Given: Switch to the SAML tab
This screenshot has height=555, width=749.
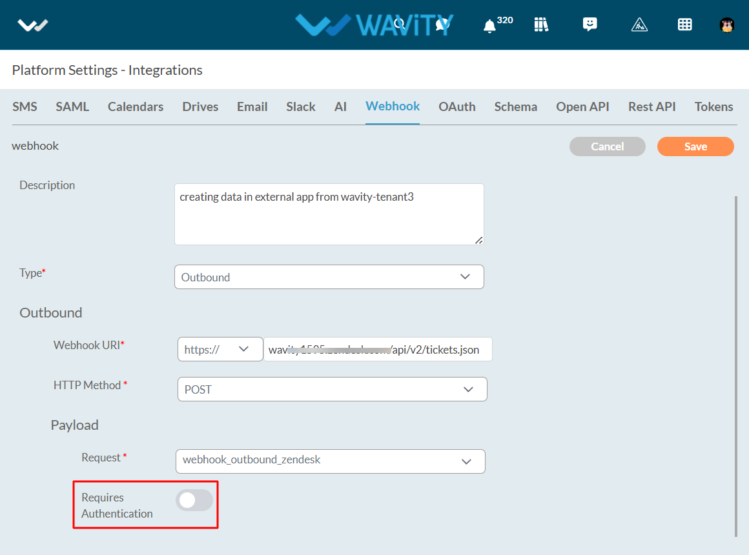Looking at the screenshot, I should point(72,106).
